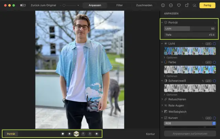The width and height of the screenshot is (220, 139).
Task: Open the more options ellipsis menu
Action: pos(170,5)
